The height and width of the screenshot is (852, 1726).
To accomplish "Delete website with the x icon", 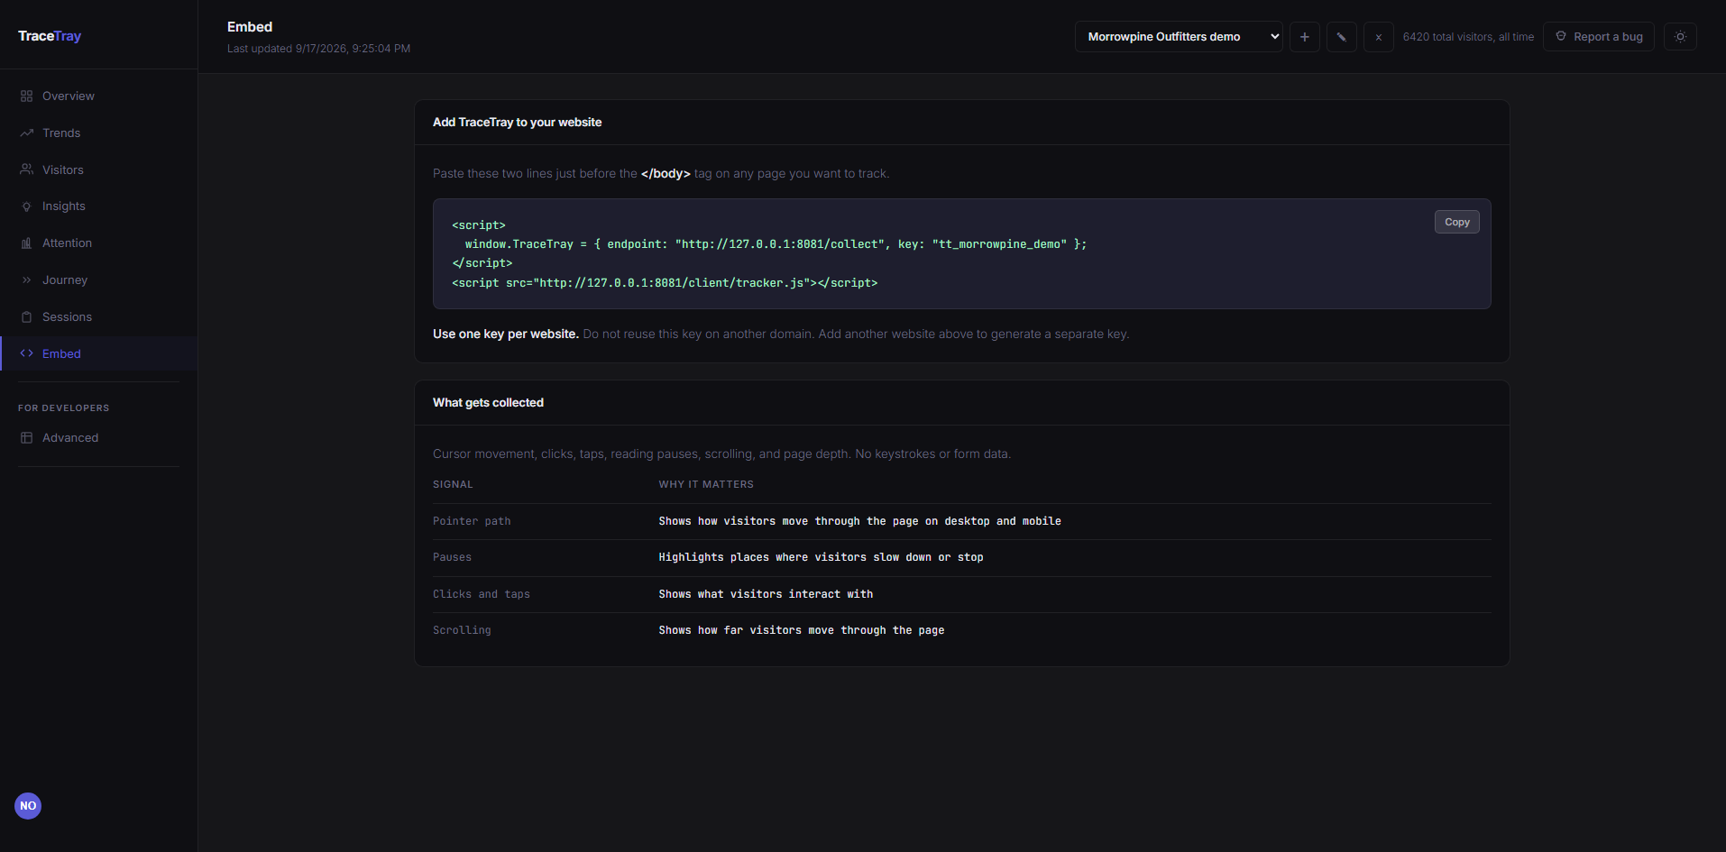I will (x=1378, y=37).
